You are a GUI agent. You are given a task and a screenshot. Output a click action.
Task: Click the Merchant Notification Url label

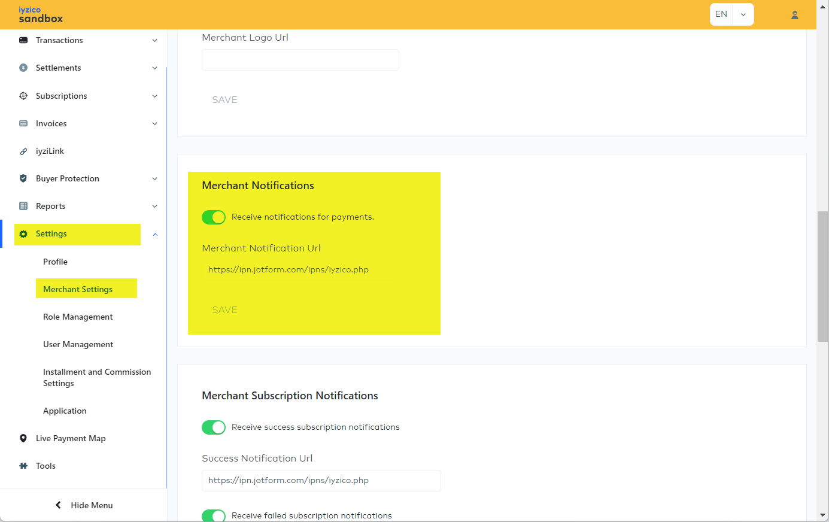(261, 248)
